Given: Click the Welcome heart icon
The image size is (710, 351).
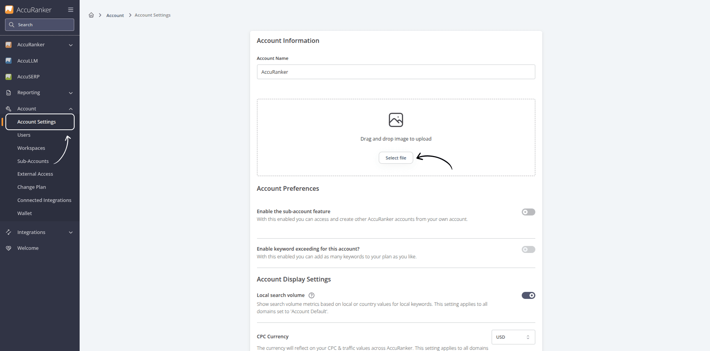Looking at the screenshot, I should tap(9, 248).
